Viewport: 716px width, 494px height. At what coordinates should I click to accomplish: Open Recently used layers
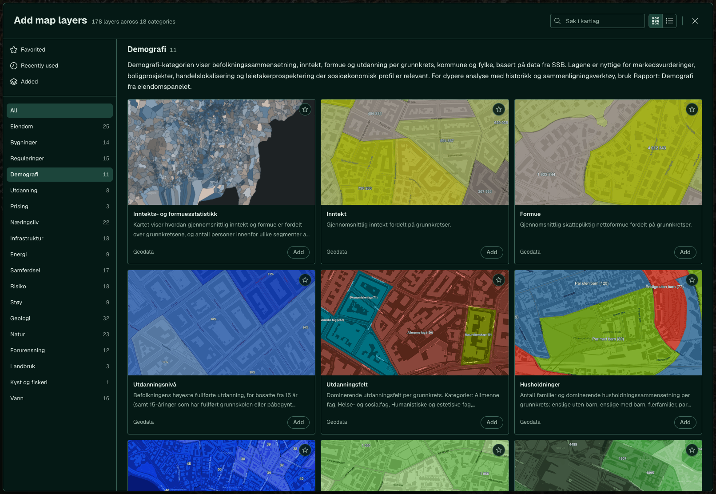tap(60, 66)
